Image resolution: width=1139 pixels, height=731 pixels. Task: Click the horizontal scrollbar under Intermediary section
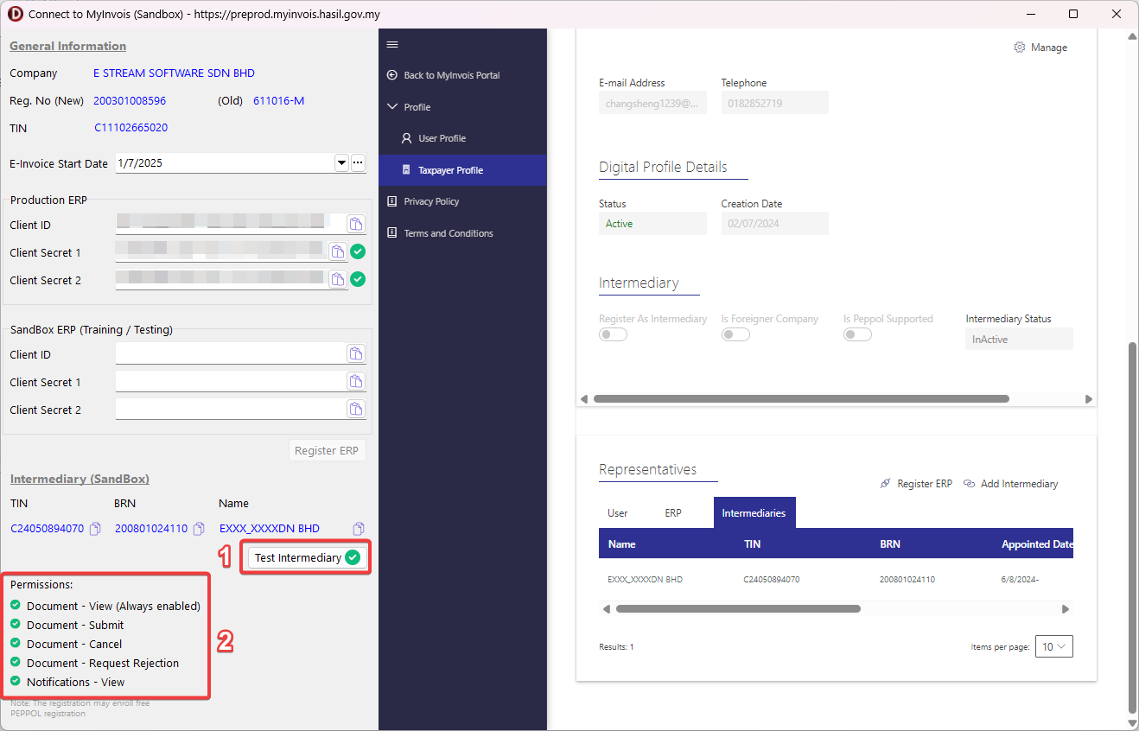[x=800, y=399]
